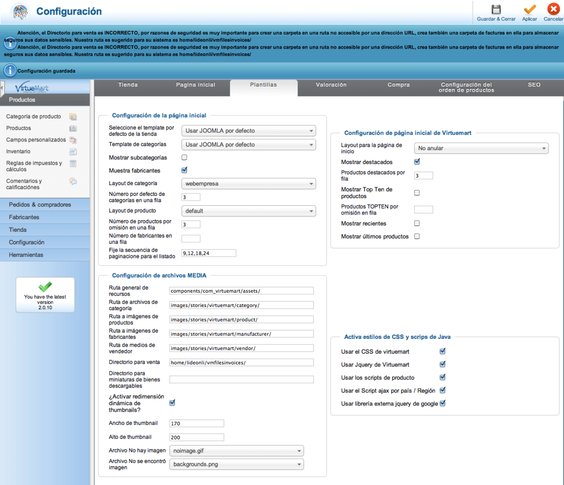Click the Guardar & Cerrar floppy disk icon
Viewport: 564px width, 485px height.
coord(496,9)
